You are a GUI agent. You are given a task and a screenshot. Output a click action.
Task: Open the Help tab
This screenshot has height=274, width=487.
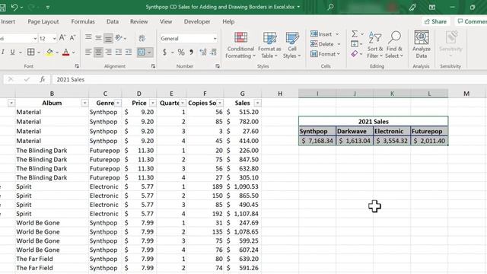(x=228, y=21)
